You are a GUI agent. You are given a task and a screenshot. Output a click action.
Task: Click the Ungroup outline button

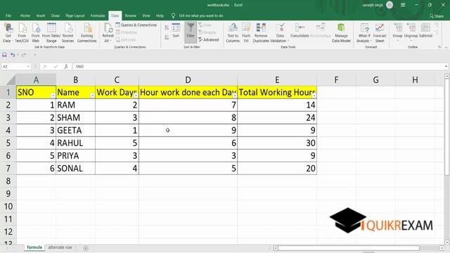[x=411, y=31]
